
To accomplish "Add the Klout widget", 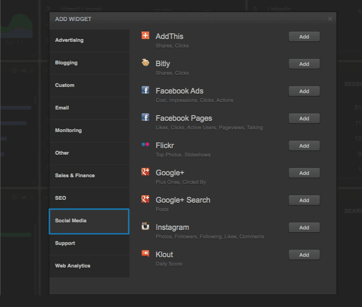I will [x=304, y=255].
